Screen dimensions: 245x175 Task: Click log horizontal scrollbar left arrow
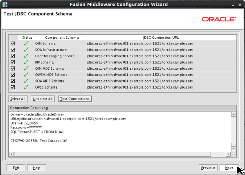click(11, 154)
